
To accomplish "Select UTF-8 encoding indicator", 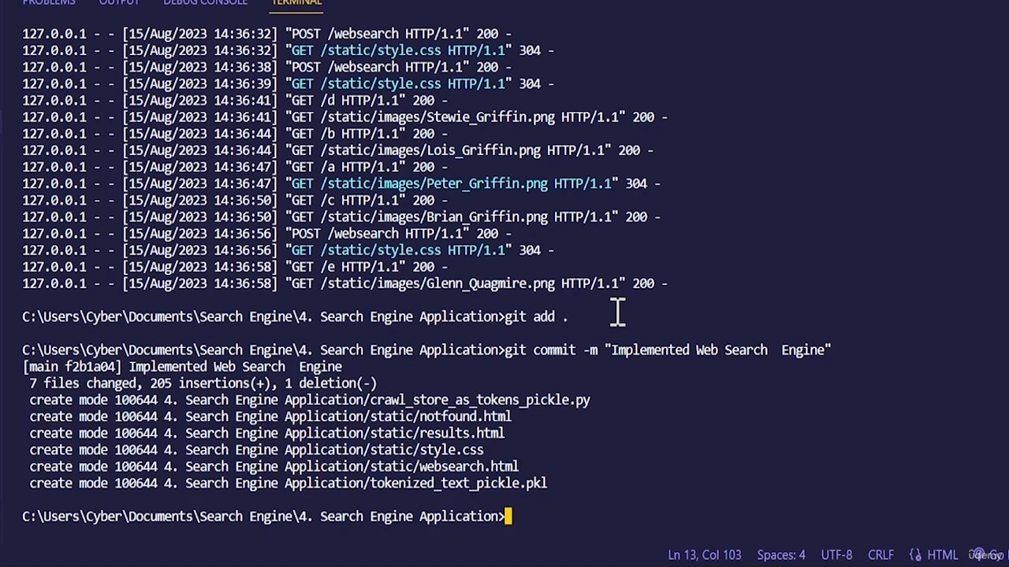I will [x=837, y=555].
